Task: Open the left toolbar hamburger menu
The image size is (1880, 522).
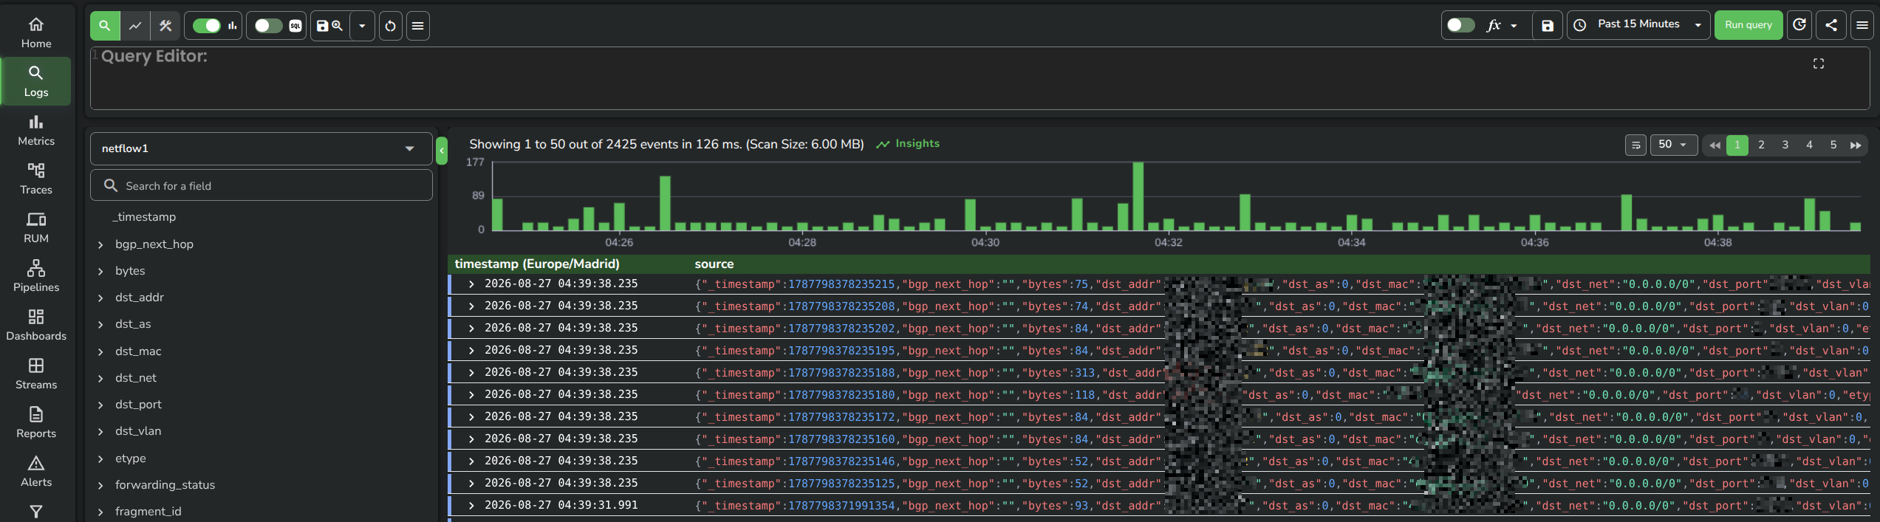Action: point(418,26)
